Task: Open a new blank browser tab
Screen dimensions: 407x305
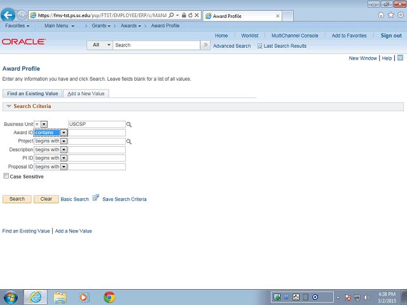Action: point(288,16)
